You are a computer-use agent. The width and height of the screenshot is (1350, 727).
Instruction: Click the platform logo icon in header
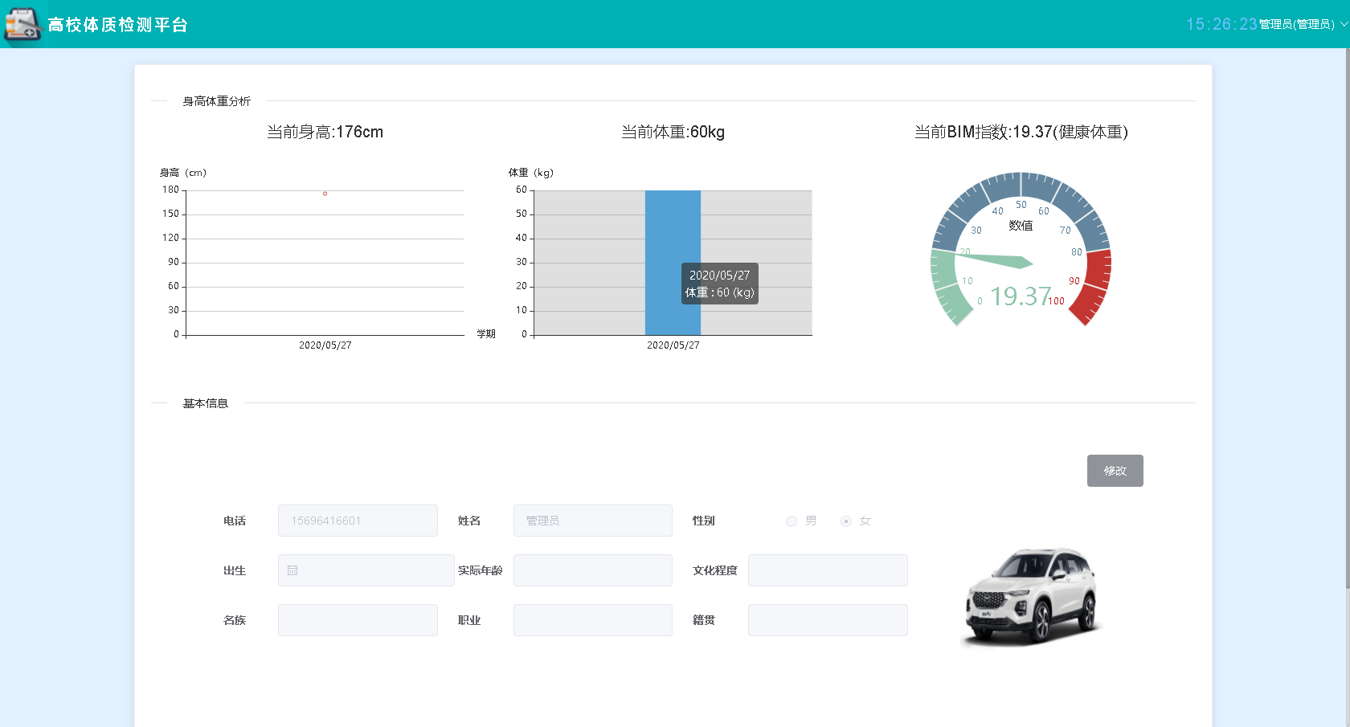tap(22, 24)
